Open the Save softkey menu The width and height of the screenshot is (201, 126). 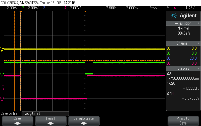[17, 121]
